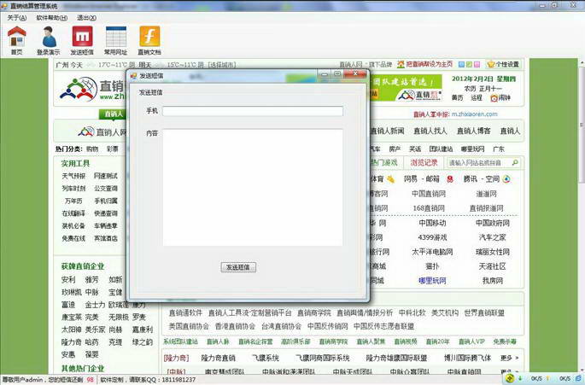Click the 腾讯 空间 round icon
The image size is (585, 385).
tap(506, 179)
